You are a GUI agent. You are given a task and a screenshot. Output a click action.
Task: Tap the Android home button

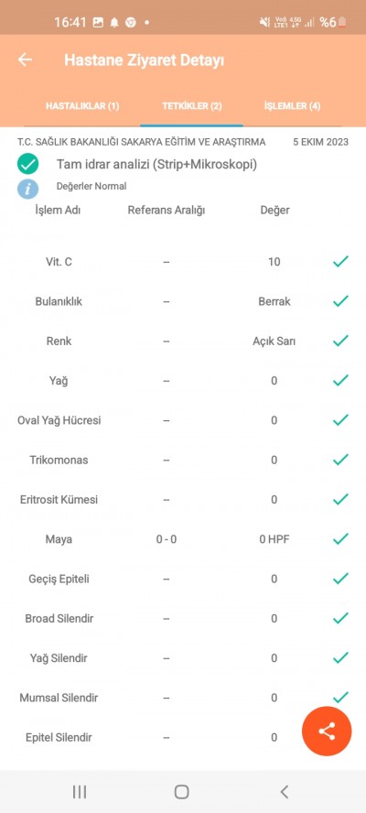(181, 791)
